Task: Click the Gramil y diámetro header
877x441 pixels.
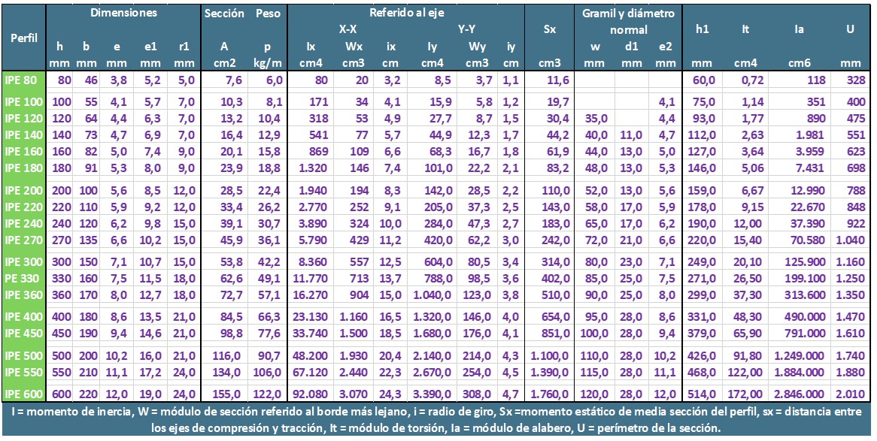Action: pos(628,14)
